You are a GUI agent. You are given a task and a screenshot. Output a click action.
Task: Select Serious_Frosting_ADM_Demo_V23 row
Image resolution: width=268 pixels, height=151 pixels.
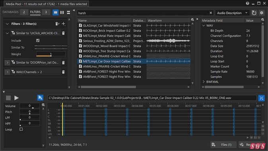click(x=134, y=41)
